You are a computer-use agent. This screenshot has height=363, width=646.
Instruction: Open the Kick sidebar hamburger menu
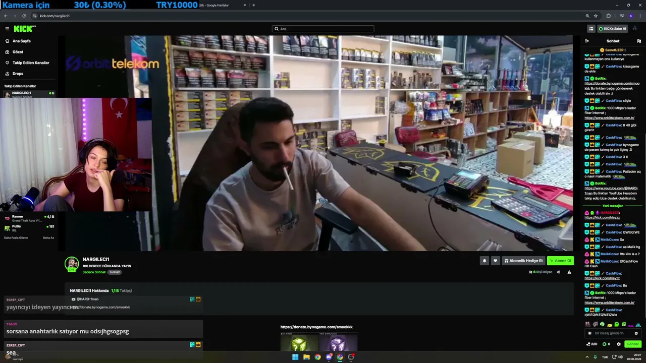(7, 29)
